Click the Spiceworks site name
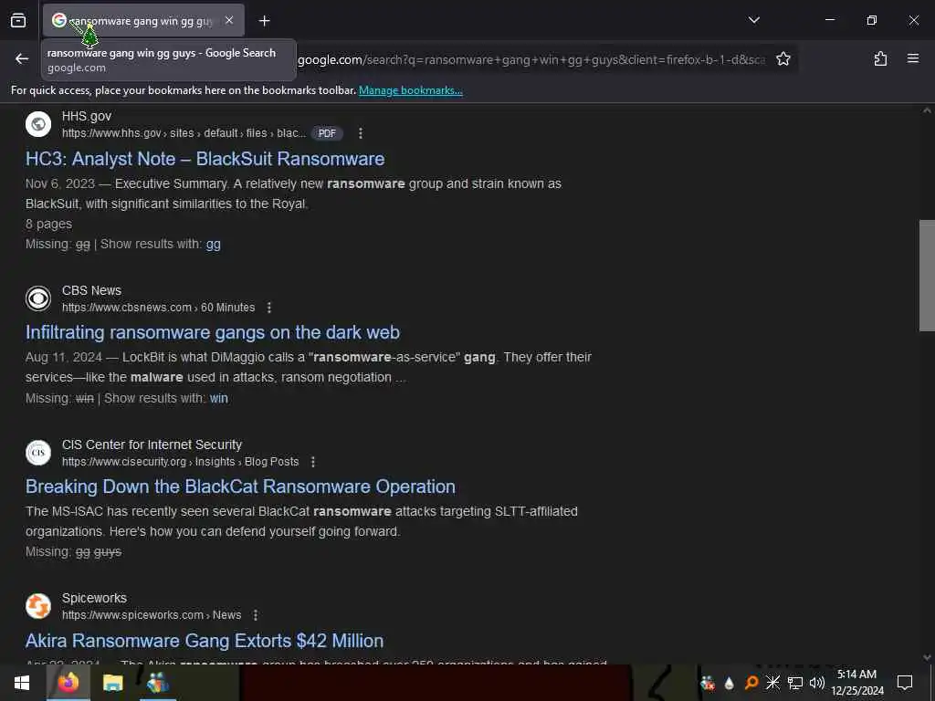The height and width of the screenshot is (701, 935). click(94, 598)
